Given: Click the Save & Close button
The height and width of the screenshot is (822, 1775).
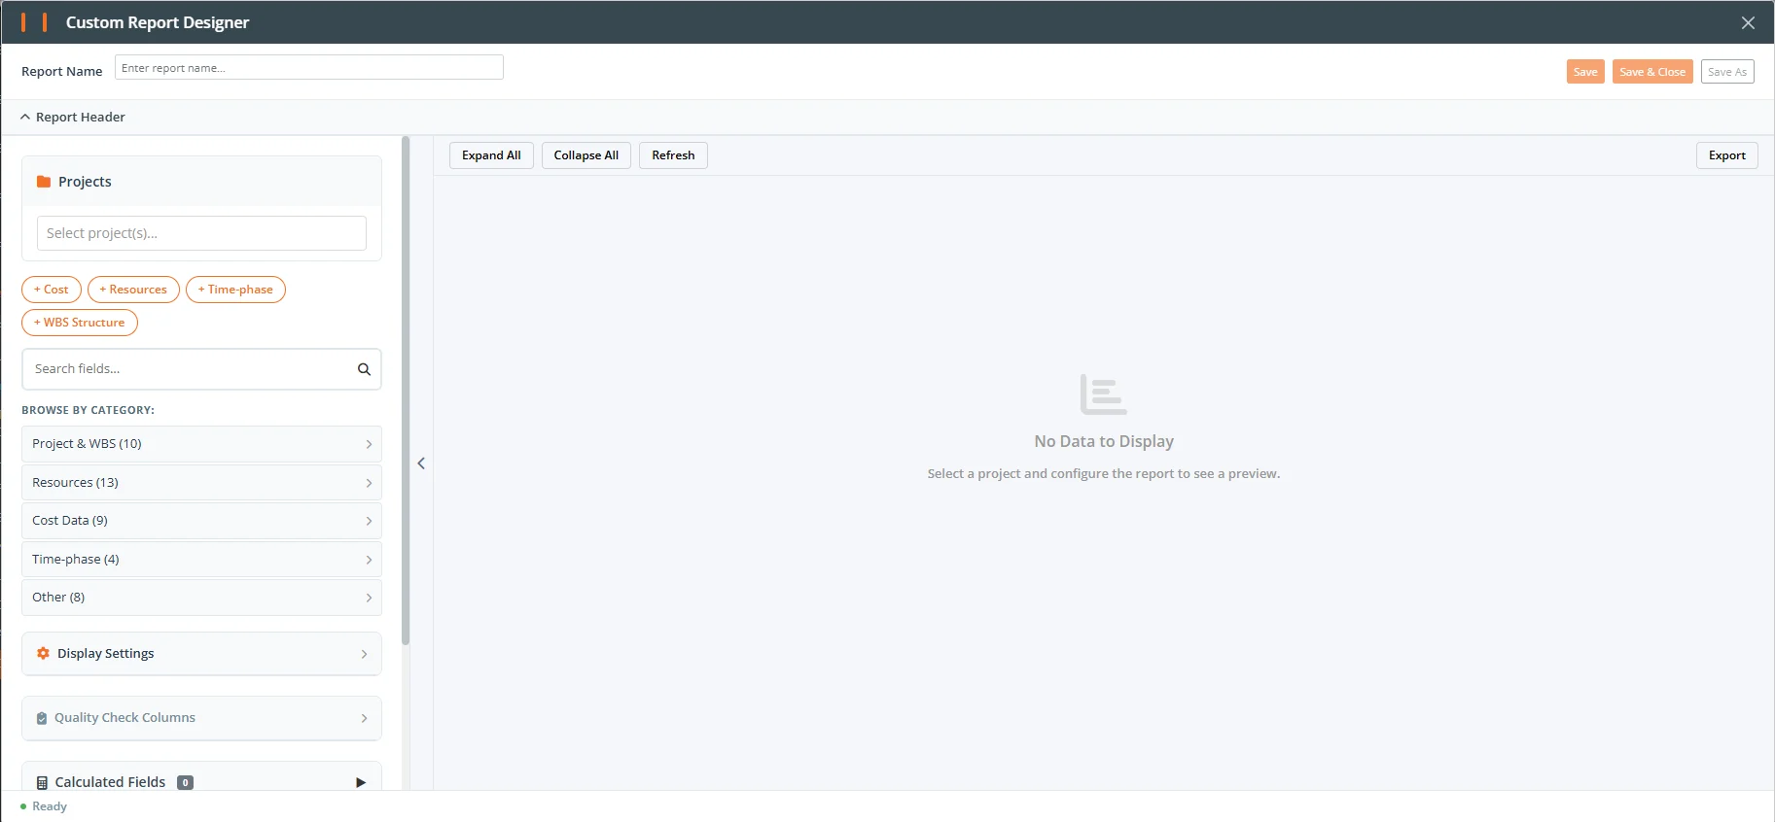Looking at the screenshot, I should pyautogui.click(x=1652, y=72).
